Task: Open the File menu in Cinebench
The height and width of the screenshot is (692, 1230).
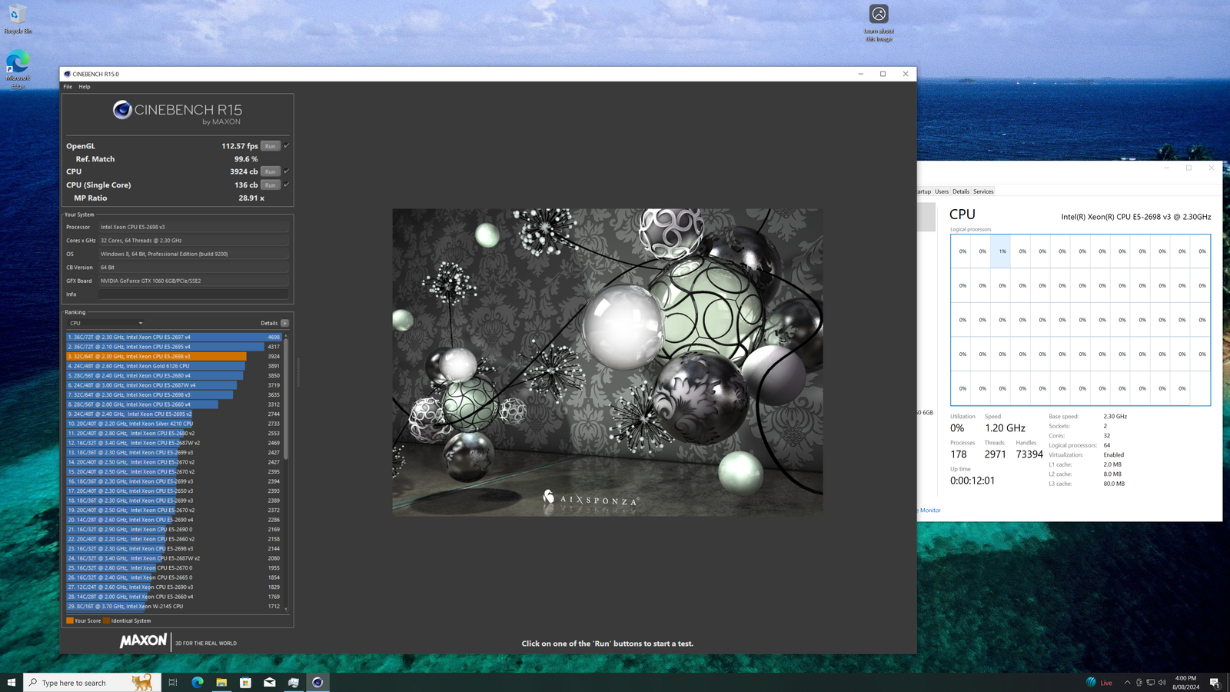Action: pyautogui.click(x=68, y=87)
